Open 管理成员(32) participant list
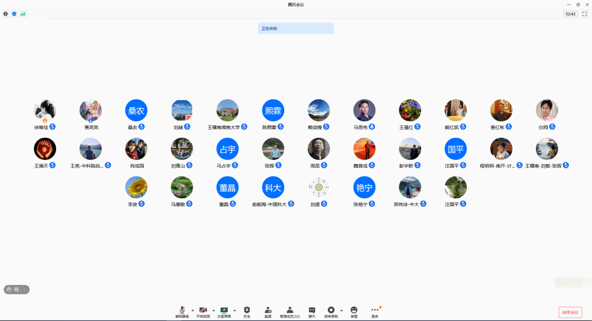Viewport: 592px width, 321px height. [x=289, y=312]
